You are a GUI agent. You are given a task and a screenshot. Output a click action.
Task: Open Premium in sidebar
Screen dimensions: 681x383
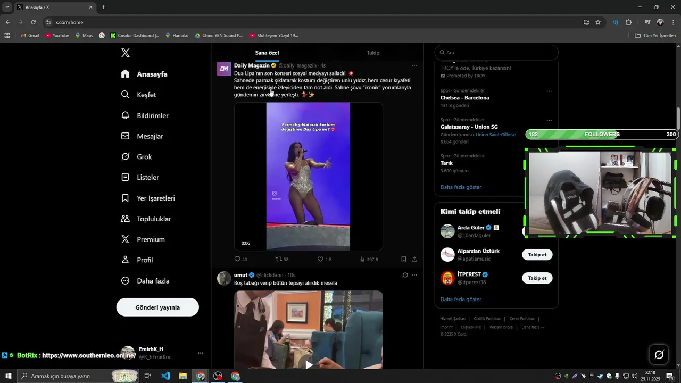pyautogui.click(x=143, y=239)
